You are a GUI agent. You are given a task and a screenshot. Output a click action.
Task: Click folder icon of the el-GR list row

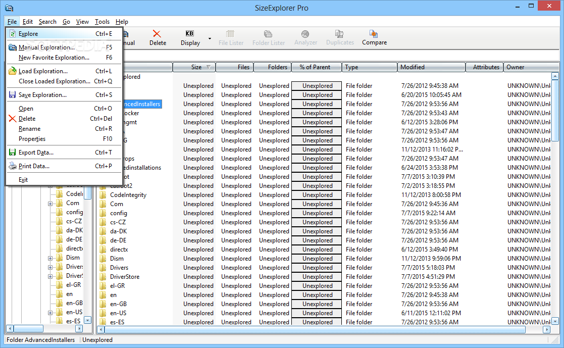pyautogui.click(x=103, y=286)
